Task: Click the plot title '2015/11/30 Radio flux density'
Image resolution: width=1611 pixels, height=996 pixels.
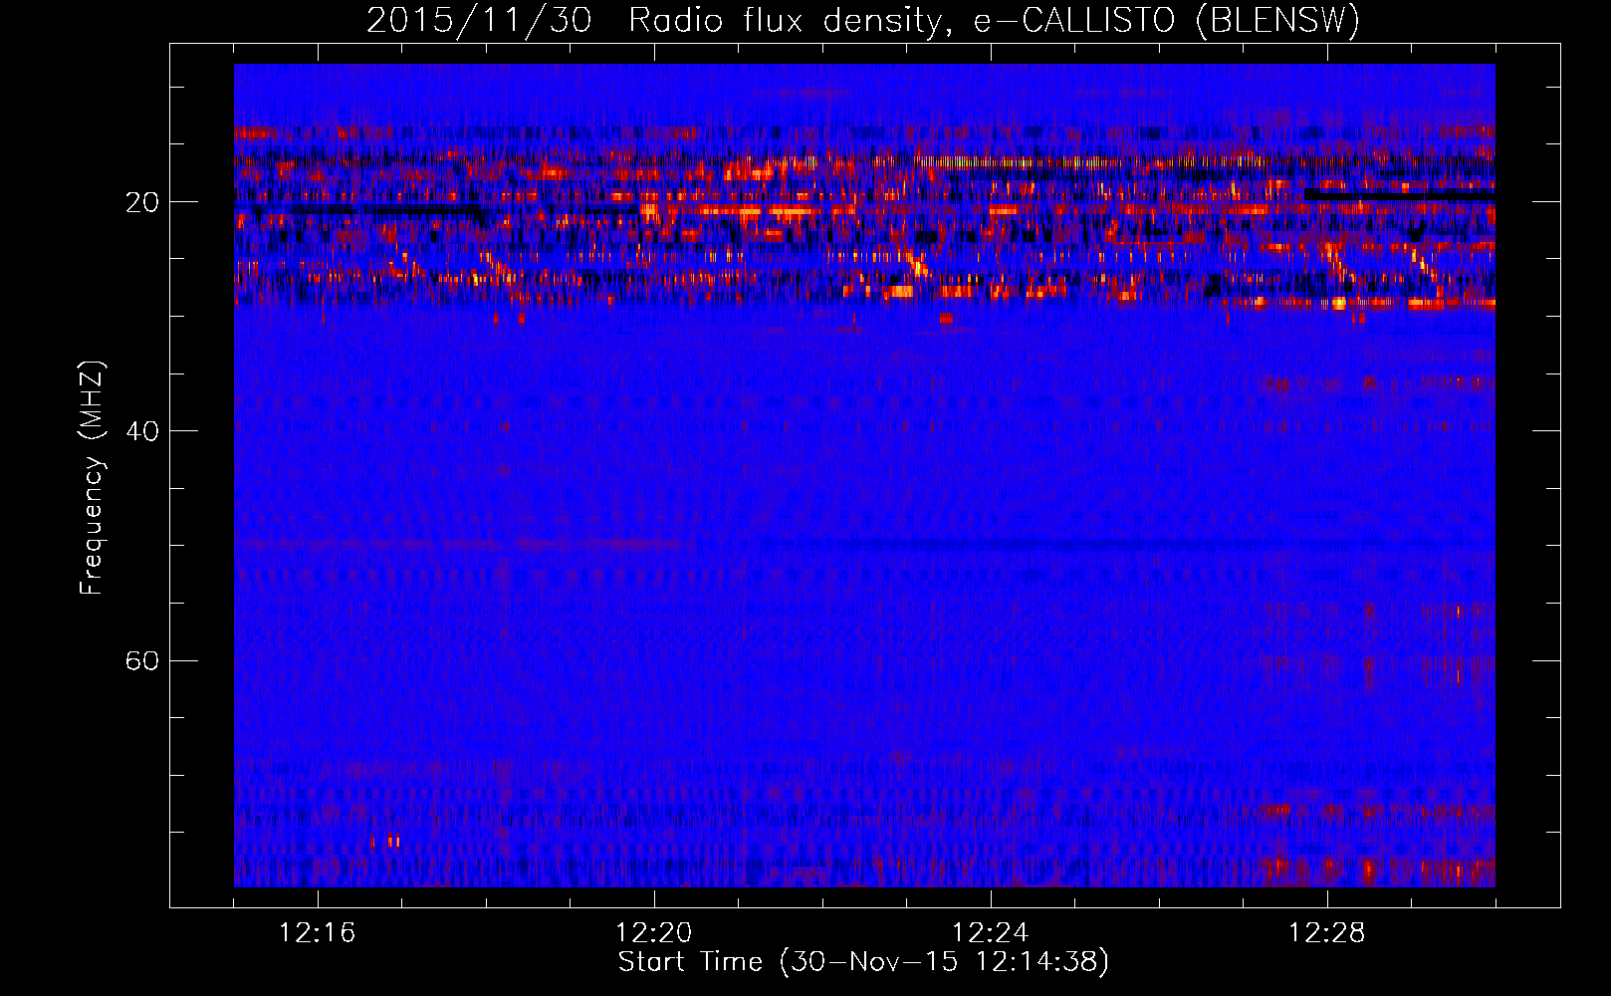Action: click(863, 20)
